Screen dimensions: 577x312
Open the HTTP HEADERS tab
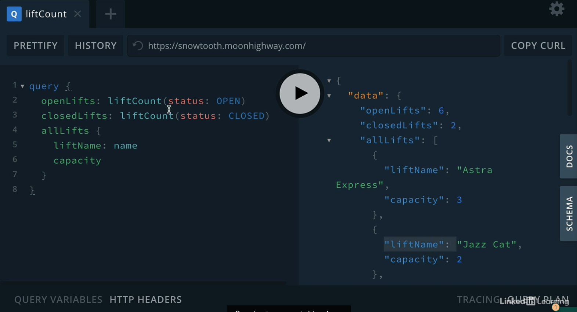pyautogui.click(x=145, y=300)
